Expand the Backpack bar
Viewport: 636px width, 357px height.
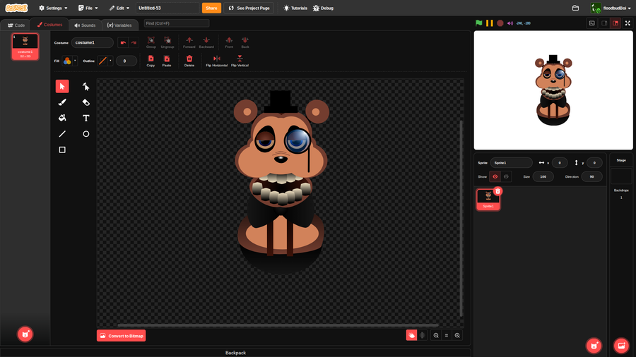235,353
